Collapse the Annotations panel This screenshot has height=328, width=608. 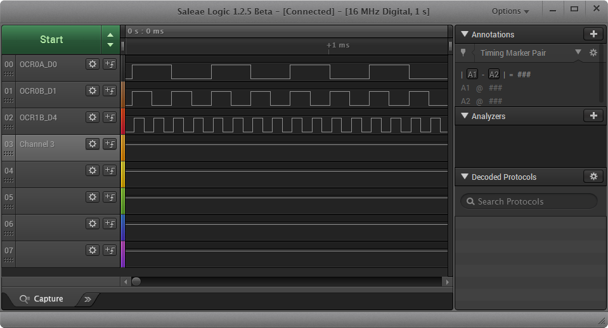[464, 34]
